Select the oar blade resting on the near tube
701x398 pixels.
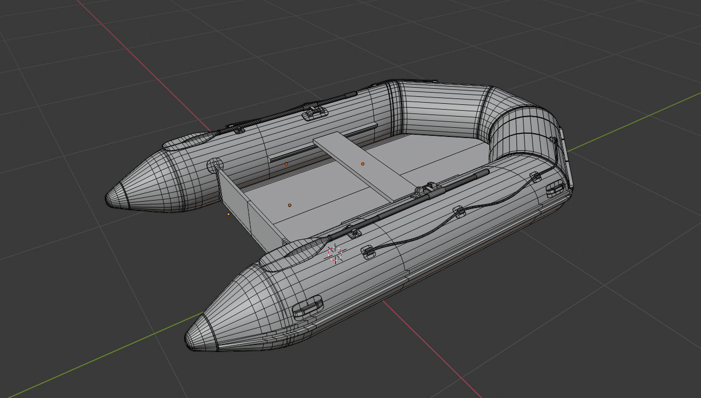(x=292, y=255)
